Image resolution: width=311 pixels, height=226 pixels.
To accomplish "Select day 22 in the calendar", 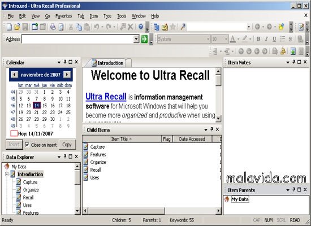I will pyautogui.click(x=45, y=112).
